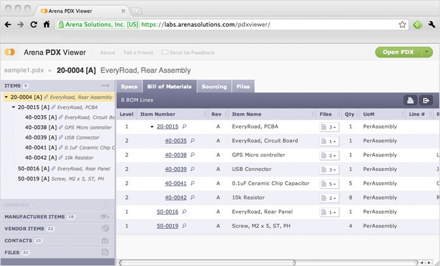440x266 pixels.
Task: Click the Tell a Friend link
Action: (138, 53)
